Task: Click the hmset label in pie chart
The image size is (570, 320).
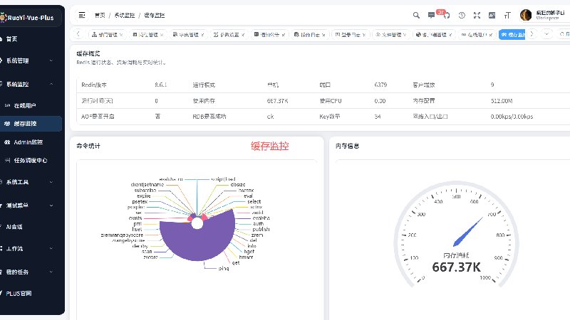Action: click(246, 257)
